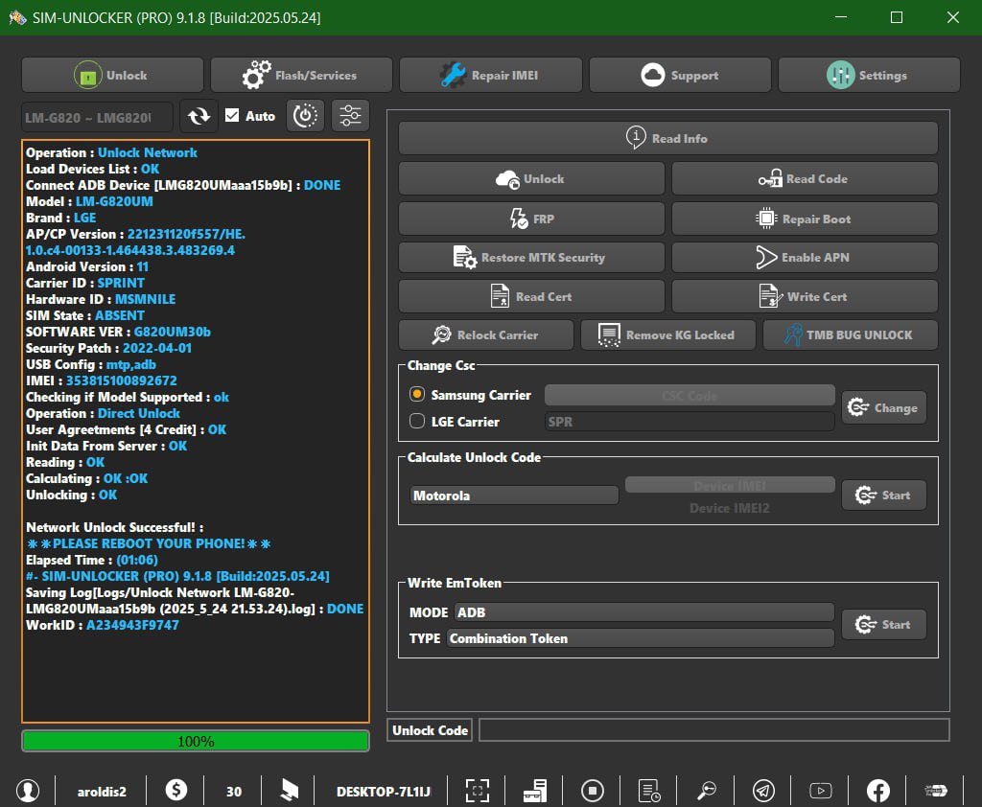Expand the MODE ADB dropdown

point(643,612)
